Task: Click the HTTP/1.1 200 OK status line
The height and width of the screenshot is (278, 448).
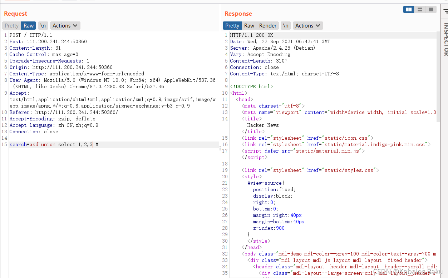Action: (251, 35)
